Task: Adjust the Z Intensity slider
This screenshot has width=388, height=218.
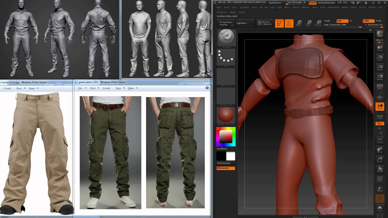Action: 374,25
